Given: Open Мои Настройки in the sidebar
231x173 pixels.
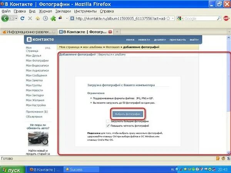Looking at the screenshot, I should pyautogui.click(x=36, y=105).
